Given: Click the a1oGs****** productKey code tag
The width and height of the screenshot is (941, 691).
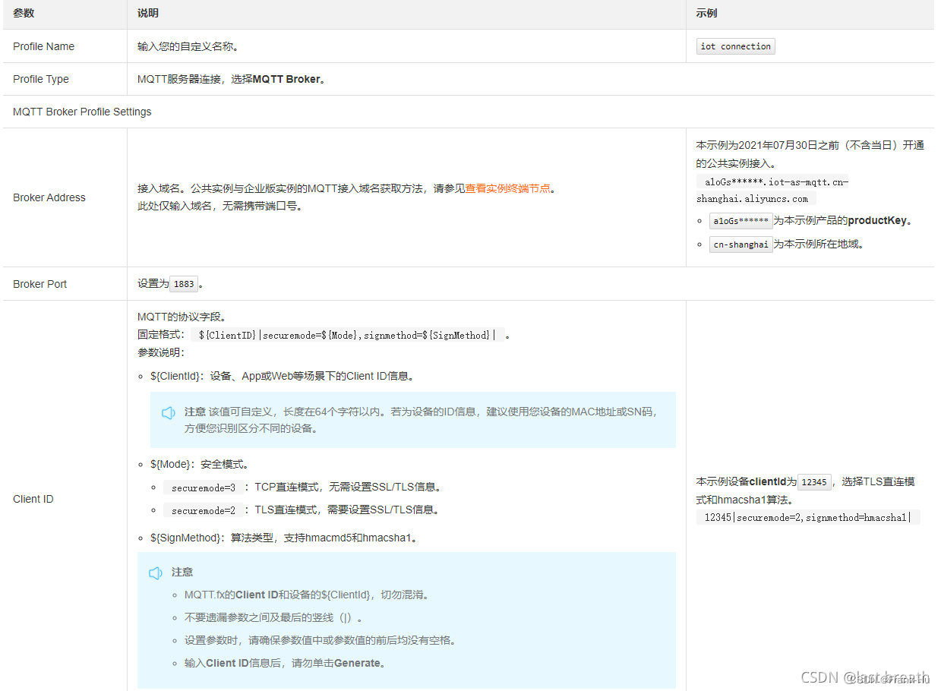Looking at the screenshot, I should pos(740,221).
